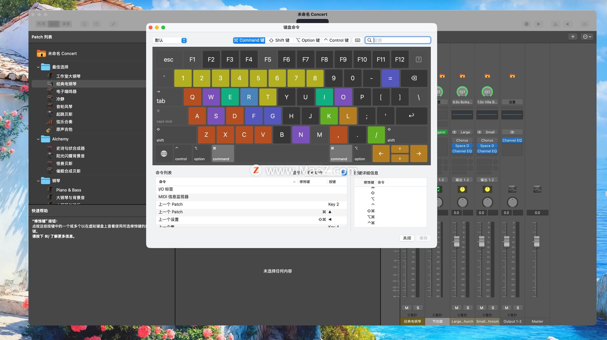Click the Master strip volume fader

click(536, 242)
